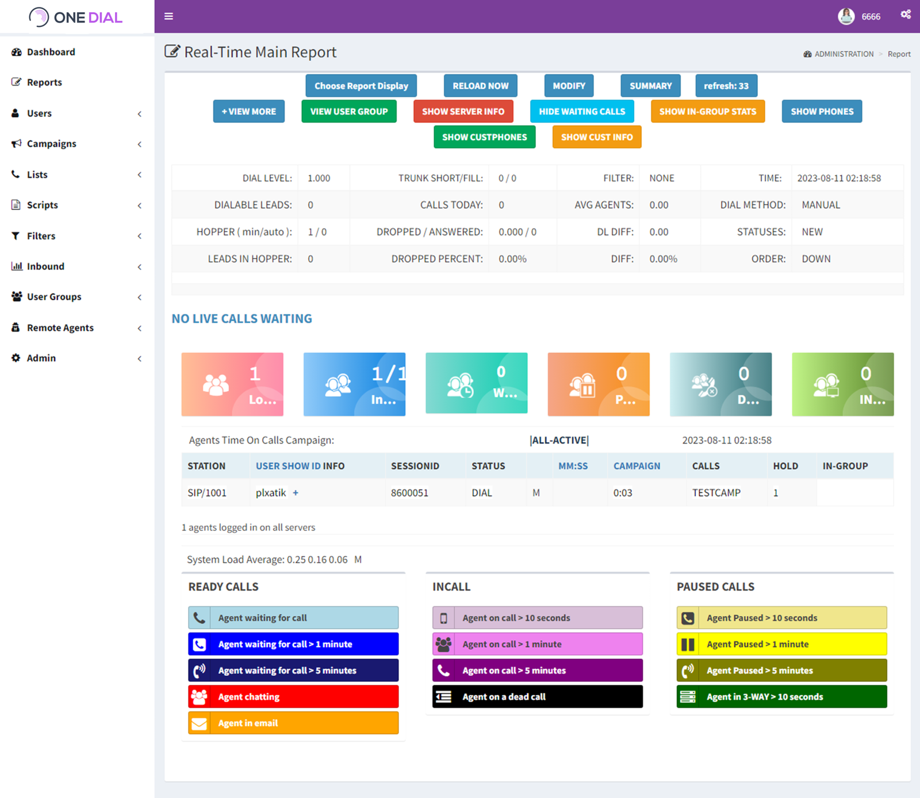Click the plus next to plxatik
The width and height of the screenshot is (920, 798).
tap(296, 492)
